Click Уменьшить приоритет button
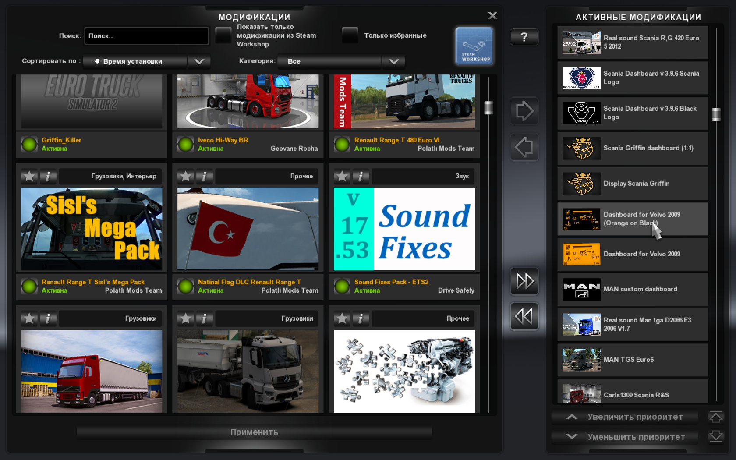The height and width of the screenshot is (460, 736). click(625, 437)
